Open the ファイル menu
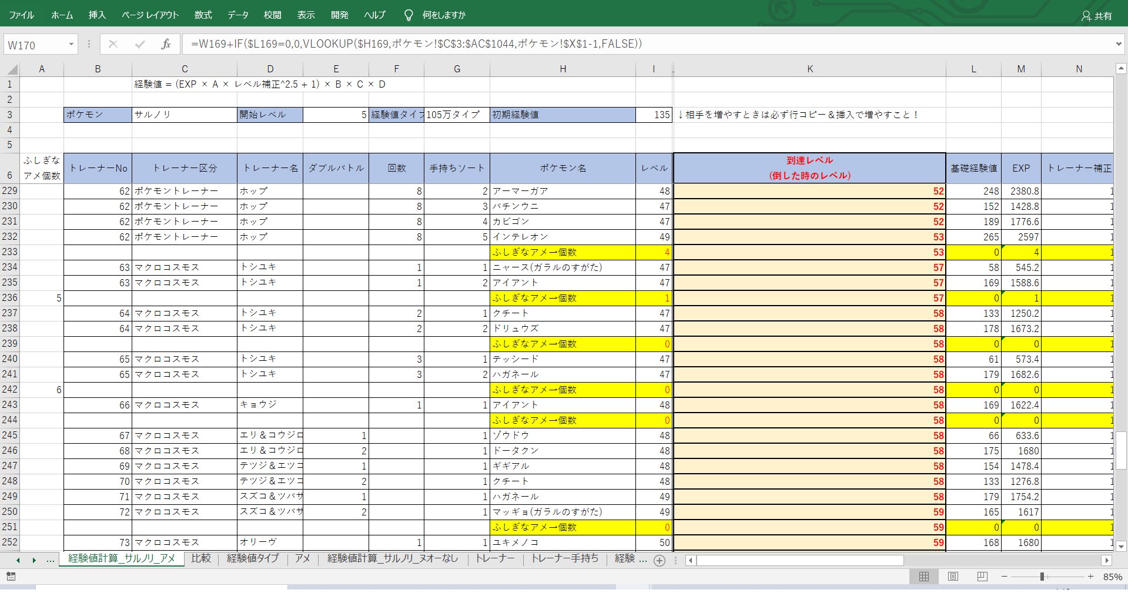Screen dimensions: 1128x613 coord(22,15)
